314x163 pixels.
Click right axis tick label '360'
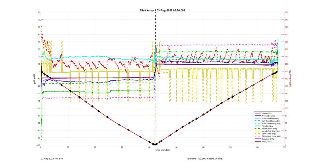click(x=287, y=12)
